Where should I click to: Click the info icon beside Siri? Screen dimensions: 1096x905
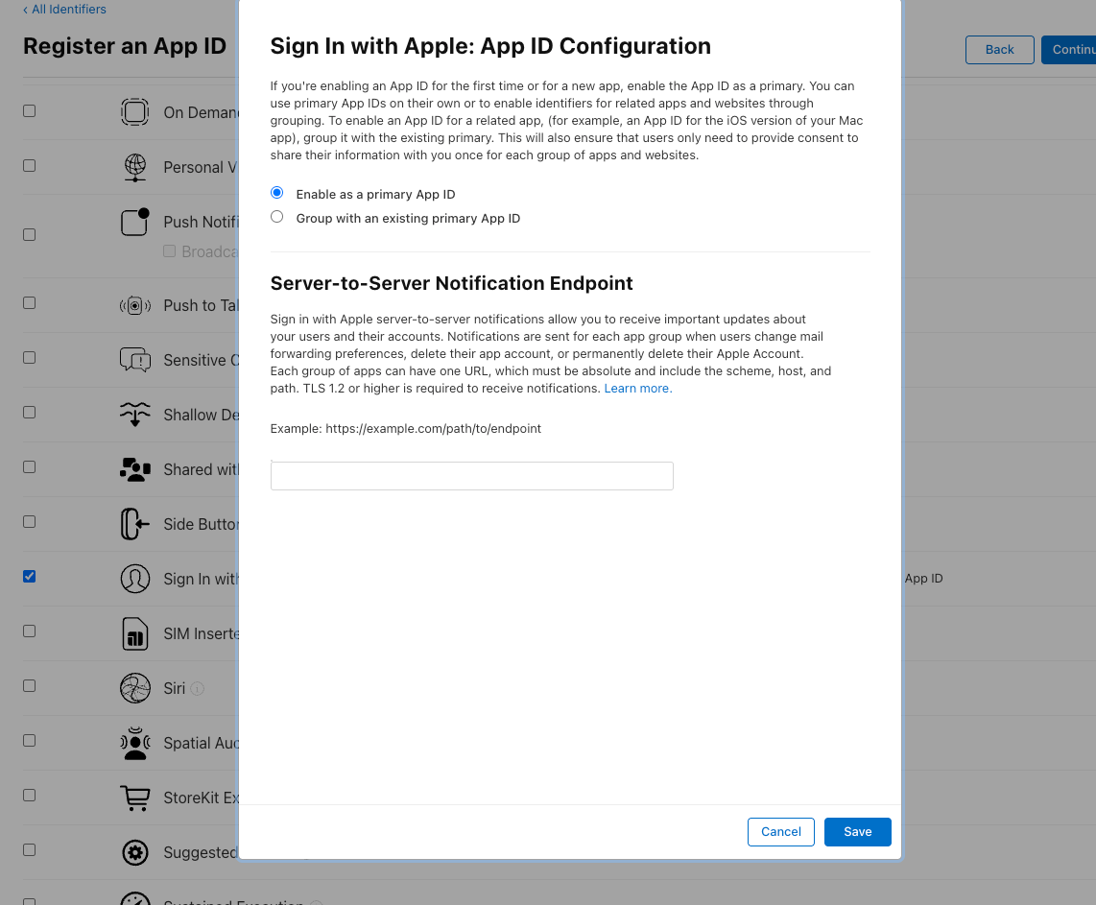coord(198,688)
